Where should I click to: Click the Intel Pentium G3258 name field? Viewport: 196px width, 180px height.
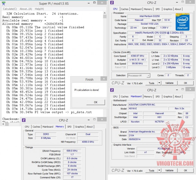(149, 16)
